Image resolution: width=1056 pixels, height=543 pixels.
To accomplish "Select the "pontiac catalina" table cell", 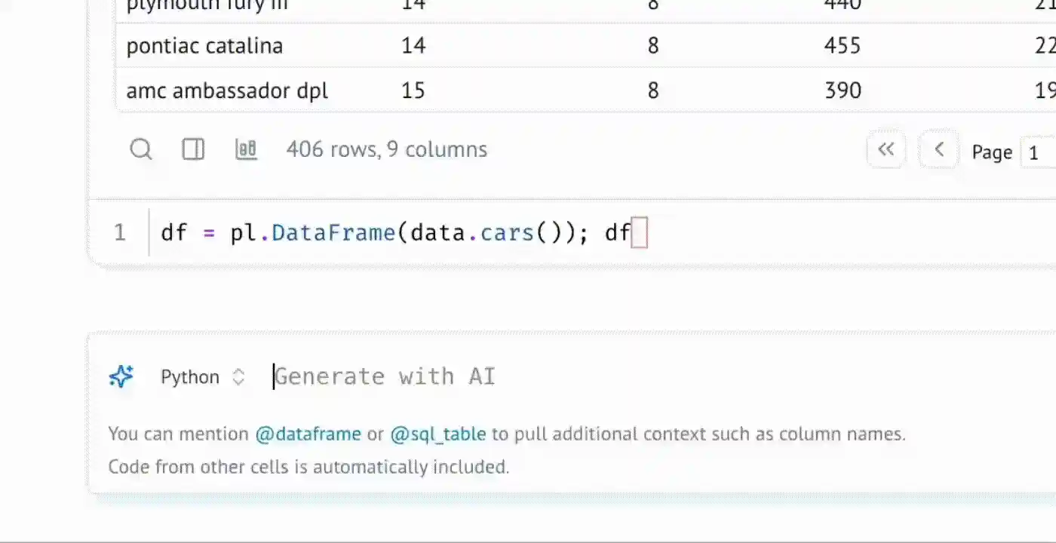I will (x=204, y=46).
